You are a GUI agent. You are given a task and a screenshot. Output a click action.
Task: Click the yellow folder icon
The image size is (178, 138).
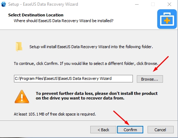click(x=19, y=47)
